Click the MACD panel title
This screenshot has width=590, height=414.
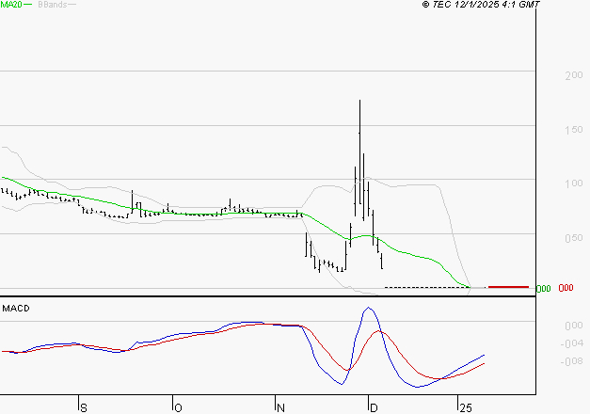pyautogui.click(x=16, y=309)
